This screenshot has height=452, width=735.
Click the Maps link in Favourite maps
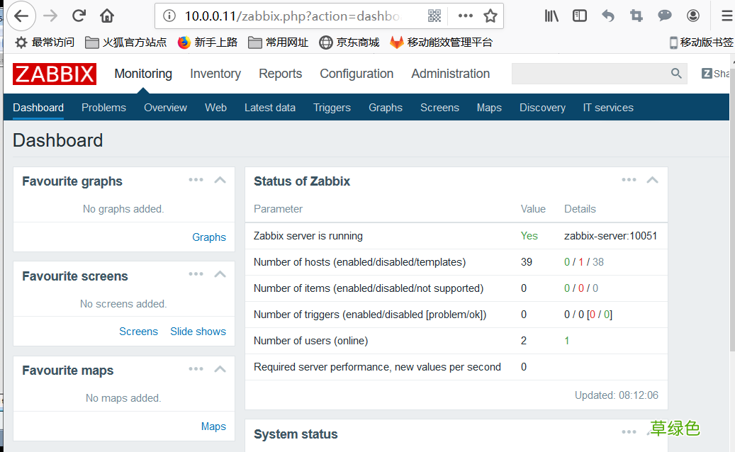click(213, 426)
